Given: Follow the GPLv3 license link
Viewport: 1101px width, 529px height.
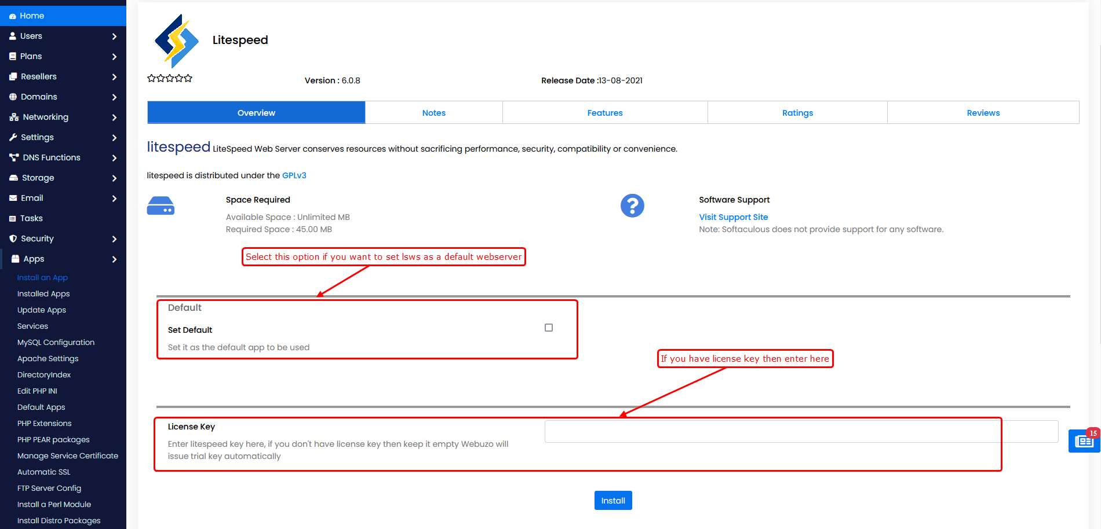Looking at the screenshot, I should click(294, 175).
